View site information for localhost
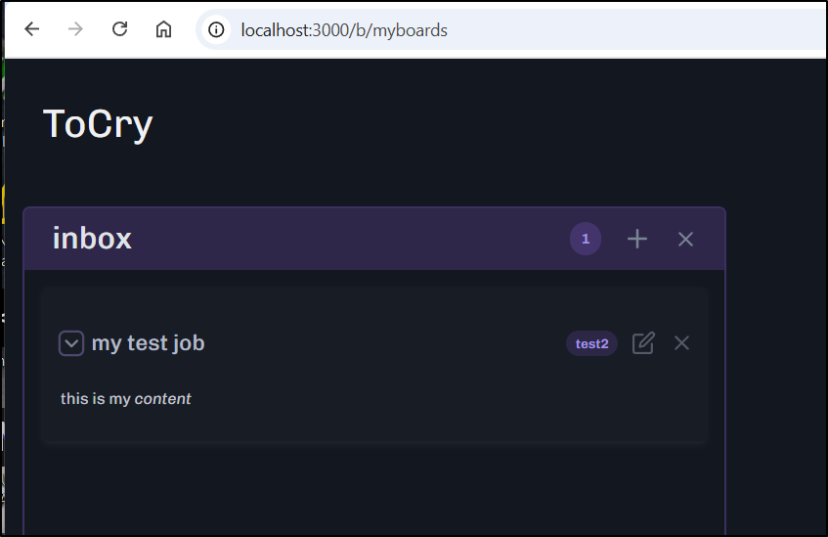 point(217,29)
